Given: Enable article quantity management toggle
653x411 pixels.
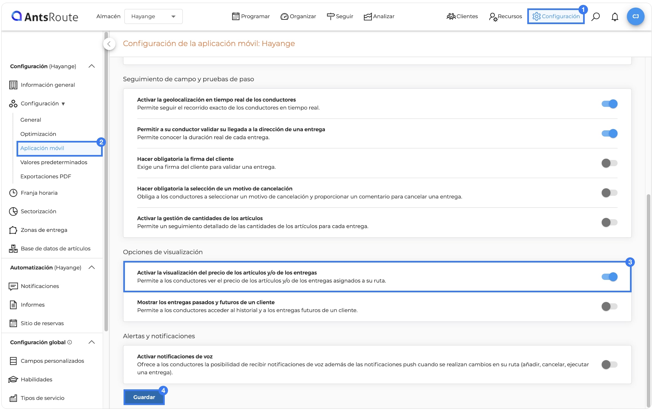Looking at the screenshot, I should [609, 222].
